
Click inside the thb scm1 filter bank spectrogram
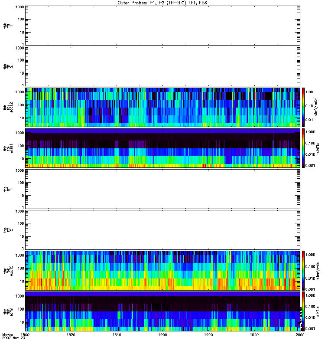click(162, 148)
